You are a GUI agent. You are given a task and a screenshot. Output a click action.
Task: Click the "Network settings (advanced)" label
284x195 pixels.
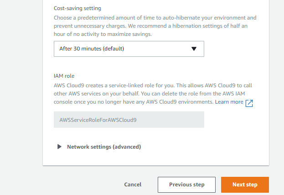pyautogui.click(x=103, y=147)
